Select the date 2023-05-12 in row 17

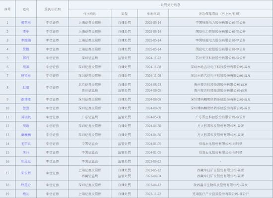[153, 170]
